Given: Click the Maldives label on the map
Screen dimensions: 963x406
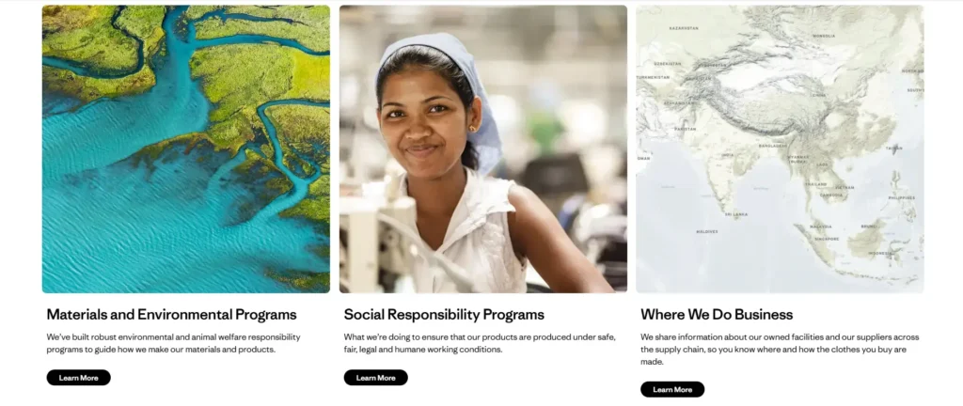Looking at the screenshot, I should pyautogui.click(x=706, y=231).
